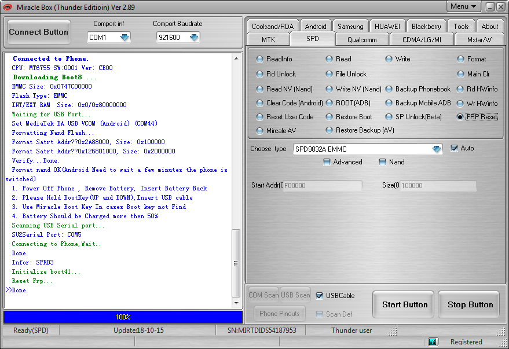The width and height of the screenshot is (509, 349).
Task: Click the Size input field
Action: (438, 186)
